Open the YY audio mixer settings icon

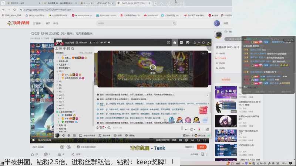(x=74, y=135)
